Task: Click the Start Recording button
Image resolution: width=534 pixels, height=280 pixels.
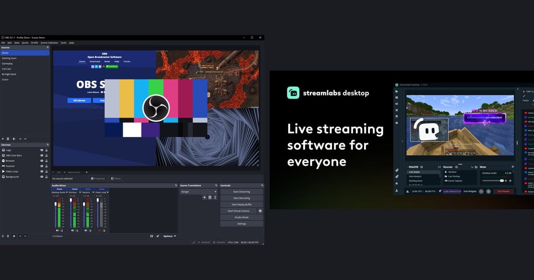Action: click(242, 198)
